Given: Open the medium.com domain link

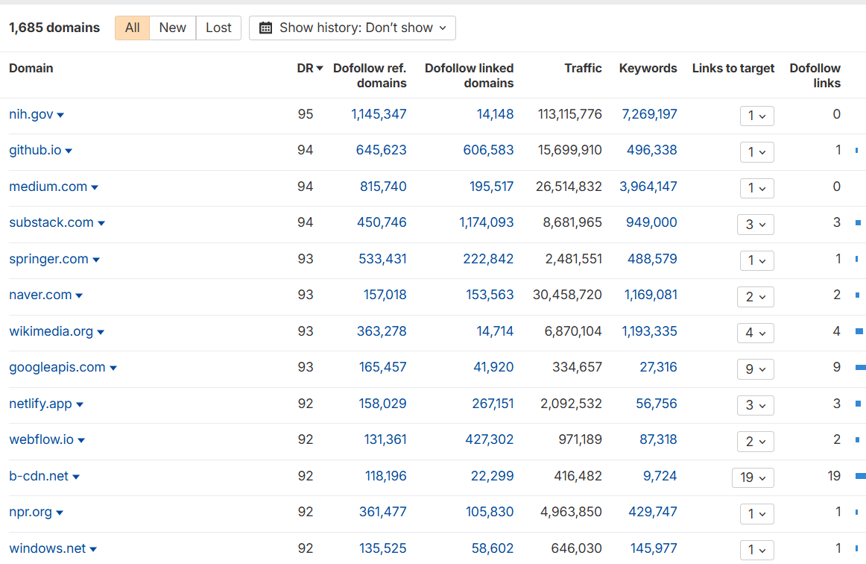Looking at the screenshot, I should point(48,187).
